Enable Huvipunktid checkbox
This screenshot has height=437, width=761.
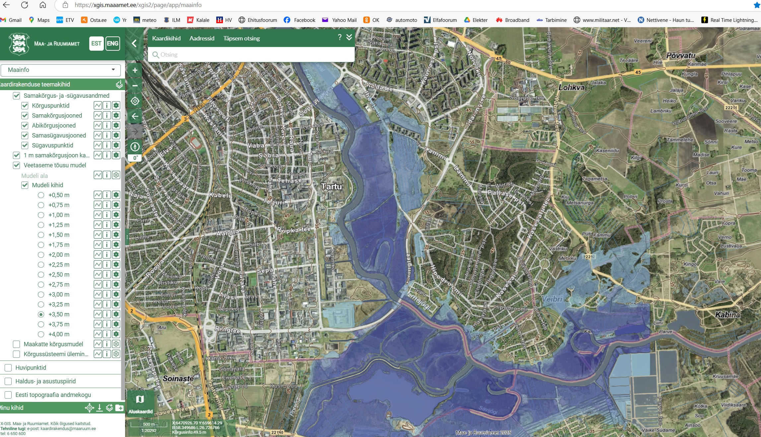[8, 368]
